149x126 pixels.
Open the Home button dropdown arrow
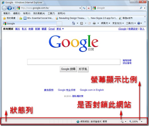(x=77, y=23)
